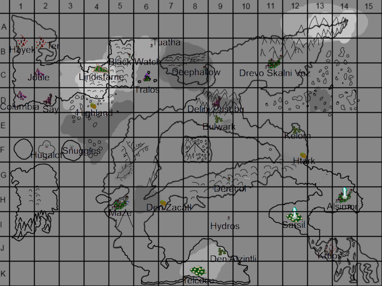Click the Delini Pusobu purple castle icon
The image size is (382, 286).
pos(217,101)
